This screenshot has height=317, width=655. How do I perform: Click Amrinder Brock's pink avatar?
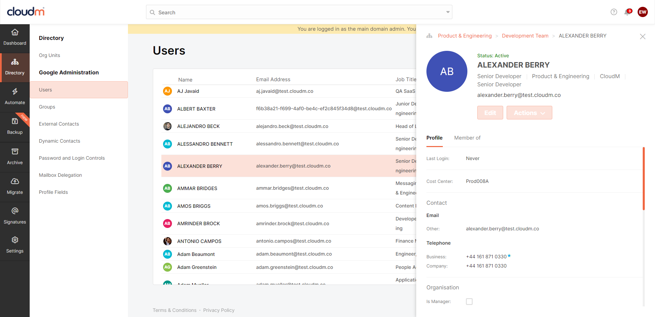pyautogui.click(x=167, y=224)
